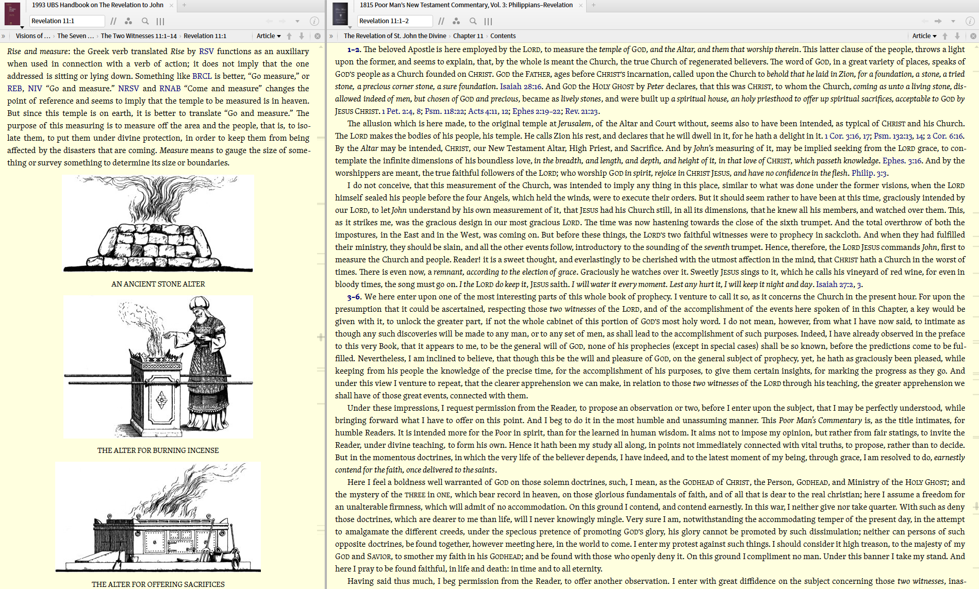Open 'Contents' breadcrumb in Poor Man's Commentary

click(503, 36)
